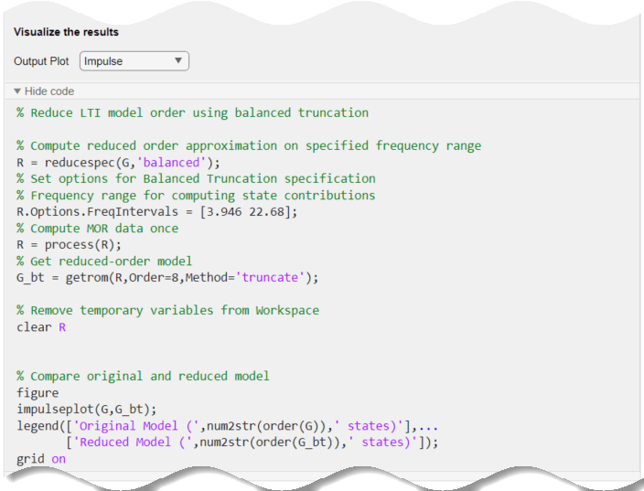Click the 'balanced' string in the code
Screen dimensions: 644x491
coord(171,163)
